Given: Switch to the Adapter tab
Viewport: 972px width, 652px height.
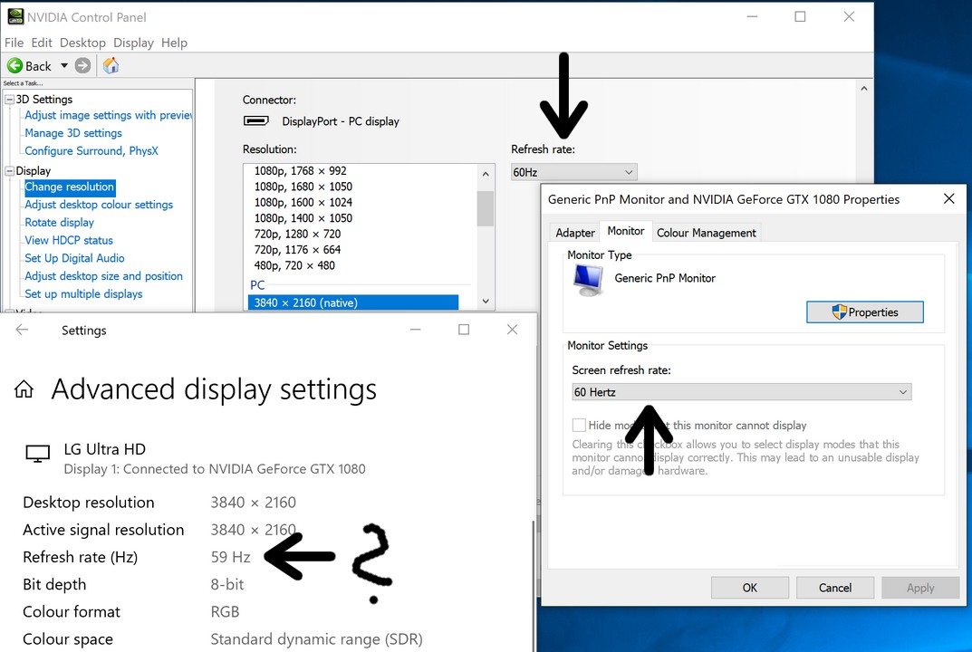Looking at the screenshot, I should coord(574,233).
